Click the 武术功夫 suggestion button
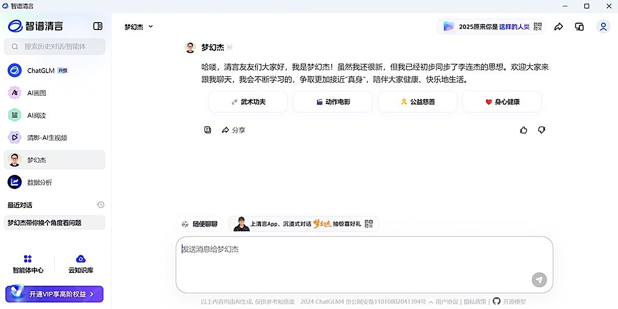 tap(248, 101)
